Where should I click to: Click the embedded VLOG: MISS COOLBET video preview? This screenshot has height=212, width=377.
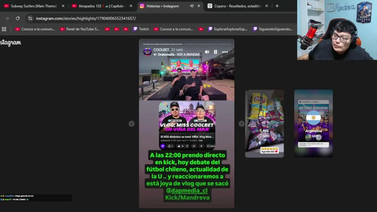[x=187, y=126]
